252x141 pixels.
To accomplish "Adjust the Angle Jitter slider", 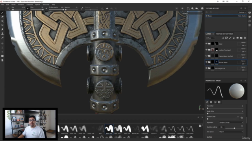I will click(x=225, y=114).
